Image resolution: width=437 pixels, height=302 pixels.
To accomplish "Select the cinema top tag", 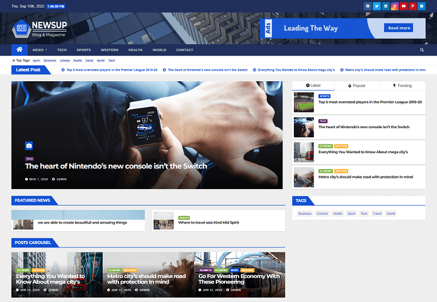I will point(64,61).
